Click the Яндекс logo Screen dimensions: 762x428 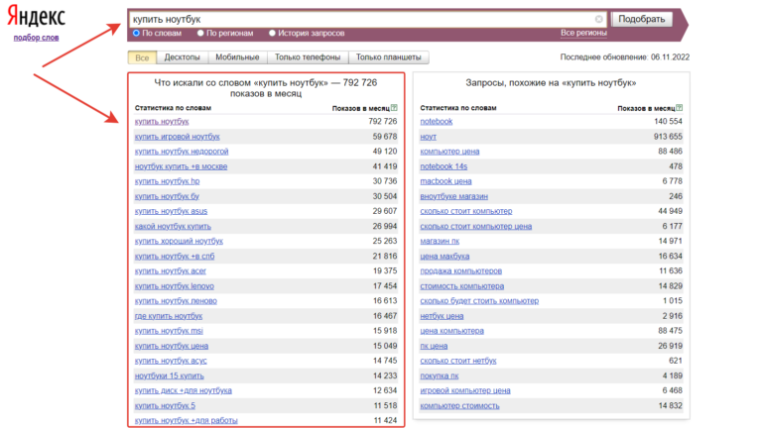click(x=37, y=17)
